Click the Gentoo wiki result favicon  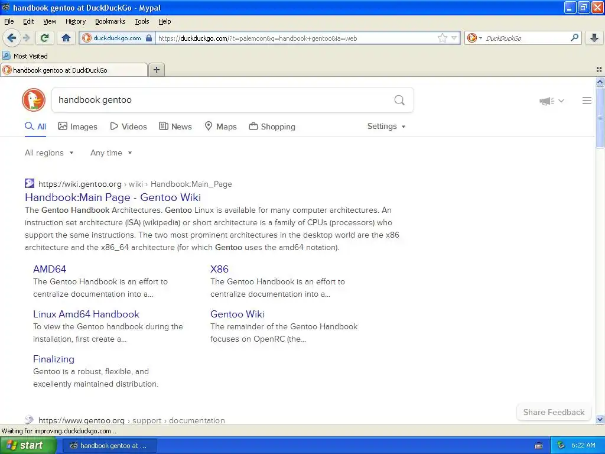30,183
